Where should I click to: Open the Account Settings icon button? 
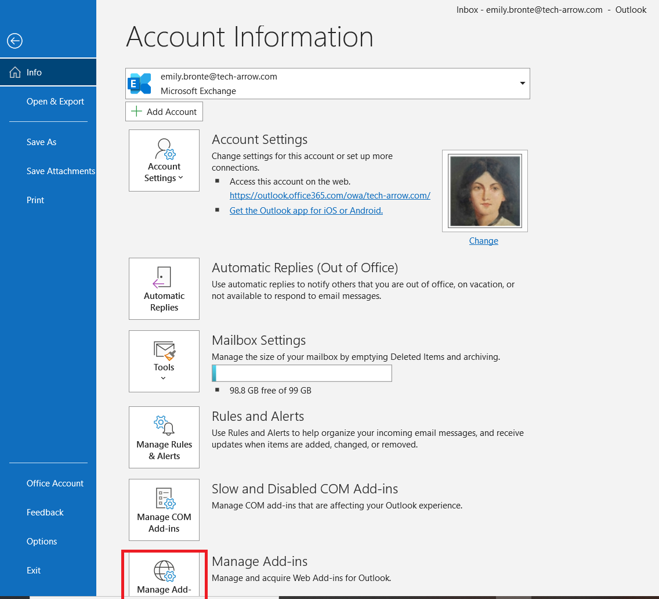point(164,160)
